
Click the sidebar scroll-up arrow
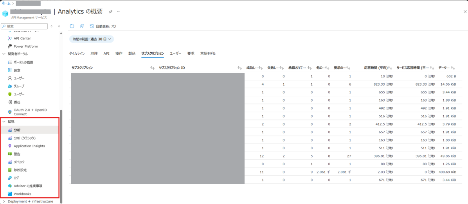[x=61, y=33]
